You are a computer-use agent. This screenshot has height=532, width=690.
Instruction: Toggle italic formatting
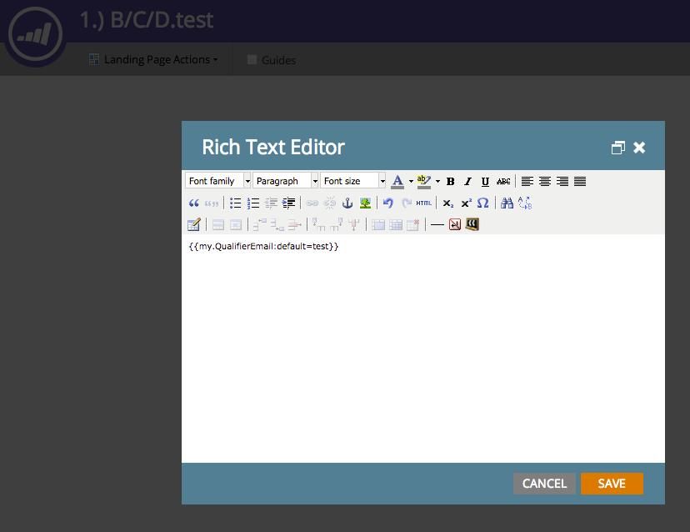(x=467, y=181)
